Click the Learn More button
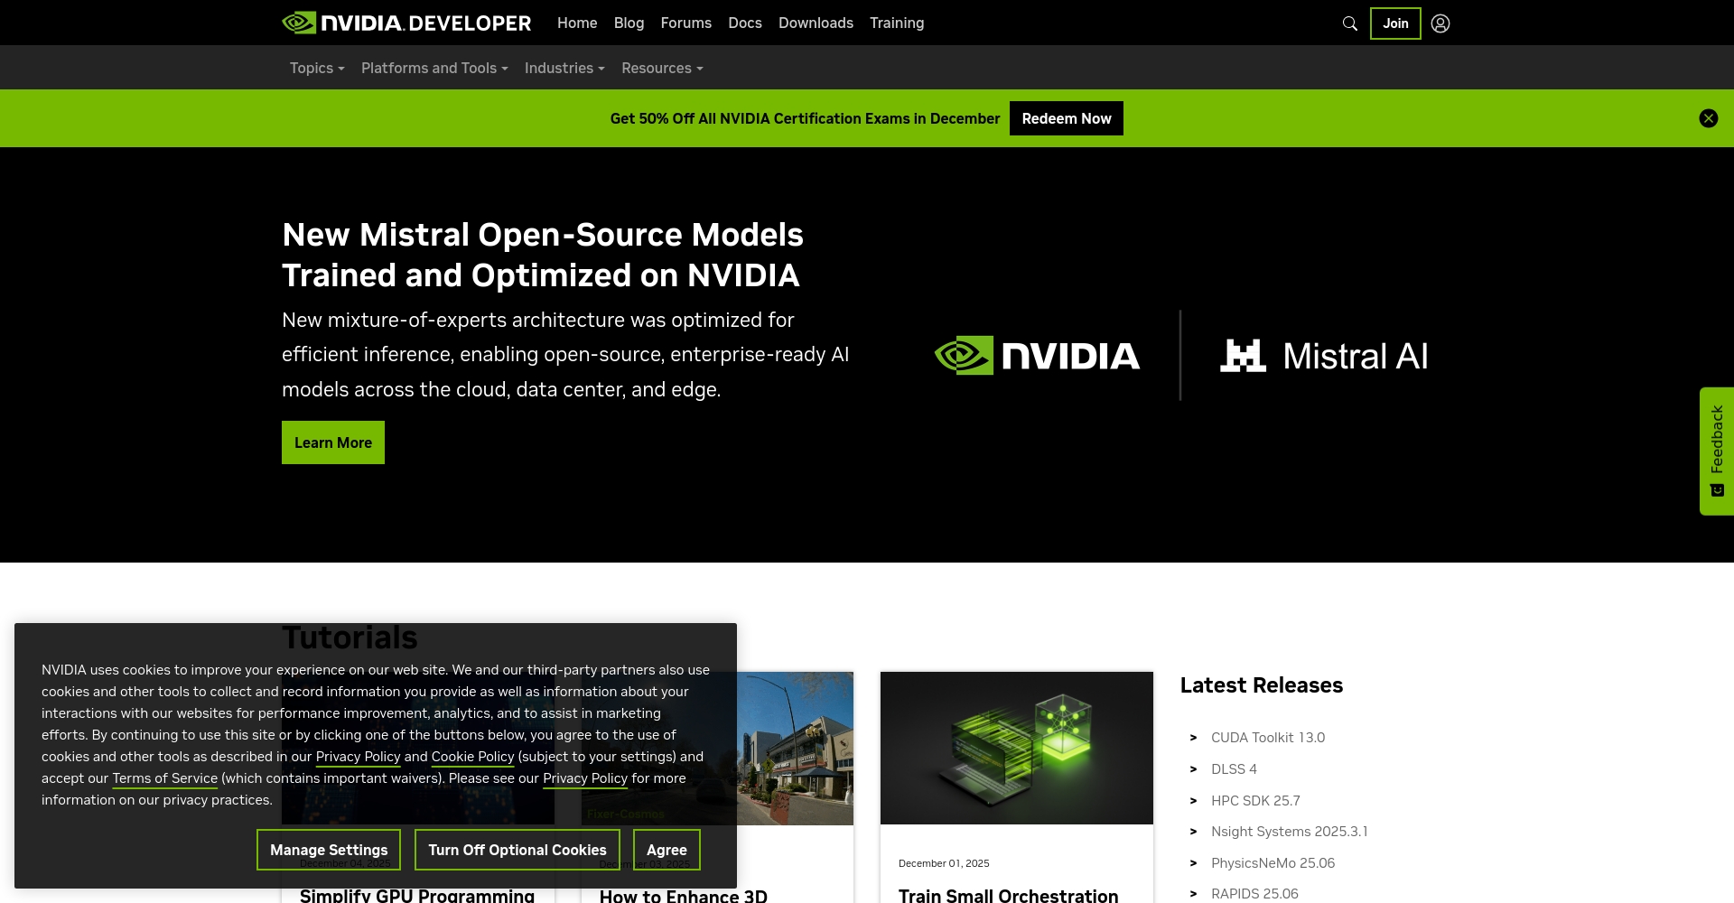This screenshot has width=1734, height=903. (333, 442)
